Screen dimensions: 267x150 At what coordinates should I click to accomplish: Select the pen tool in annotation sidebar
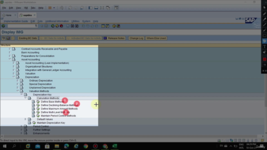[264, 14]
